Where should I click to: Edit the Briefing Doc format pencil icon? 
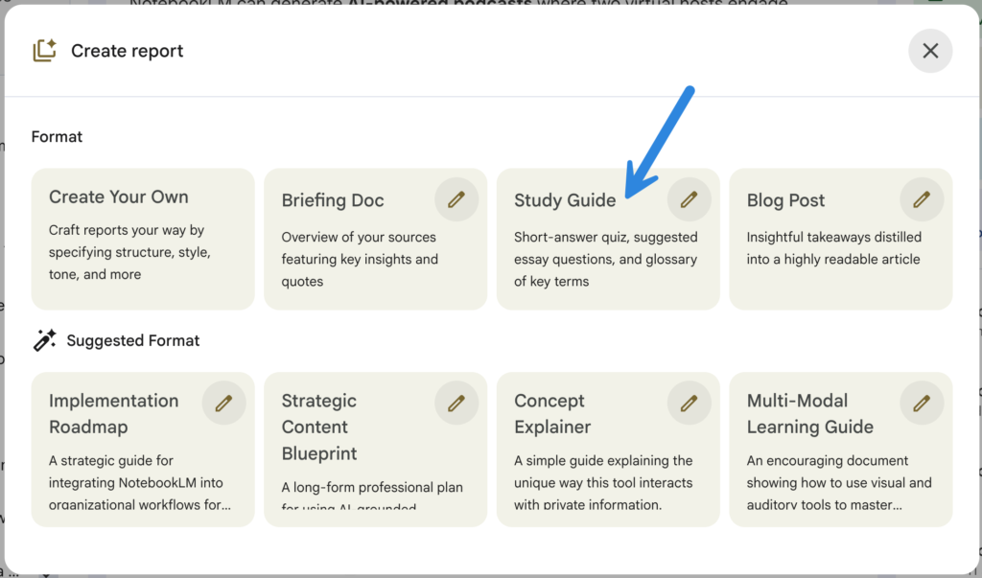[x=456, y=199]
